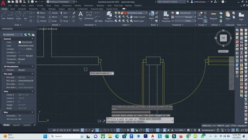248x140 pixels.
Task: Open the Dimension menu in menu bar
Action: (67, 5)
